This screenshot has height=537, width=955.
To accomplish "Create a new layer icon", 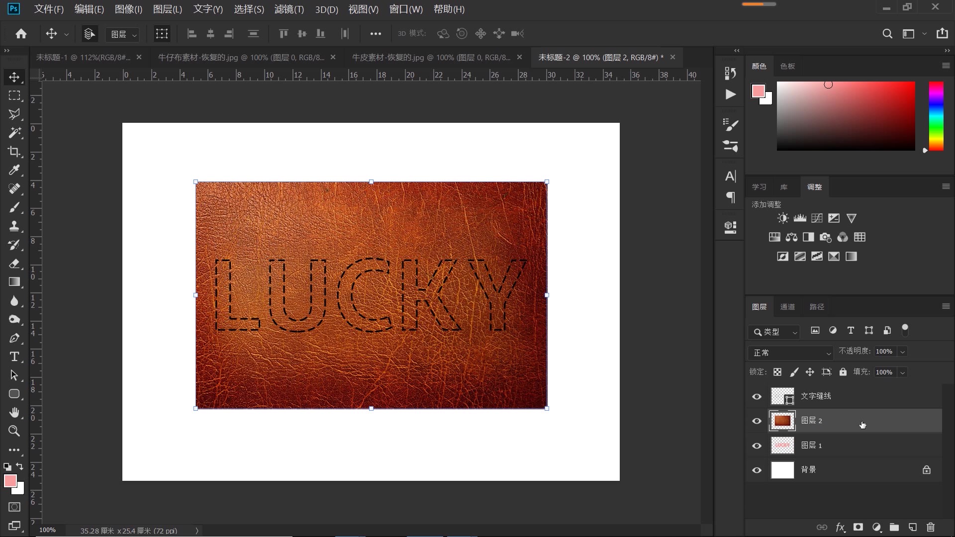I will [x=913, y=527].
